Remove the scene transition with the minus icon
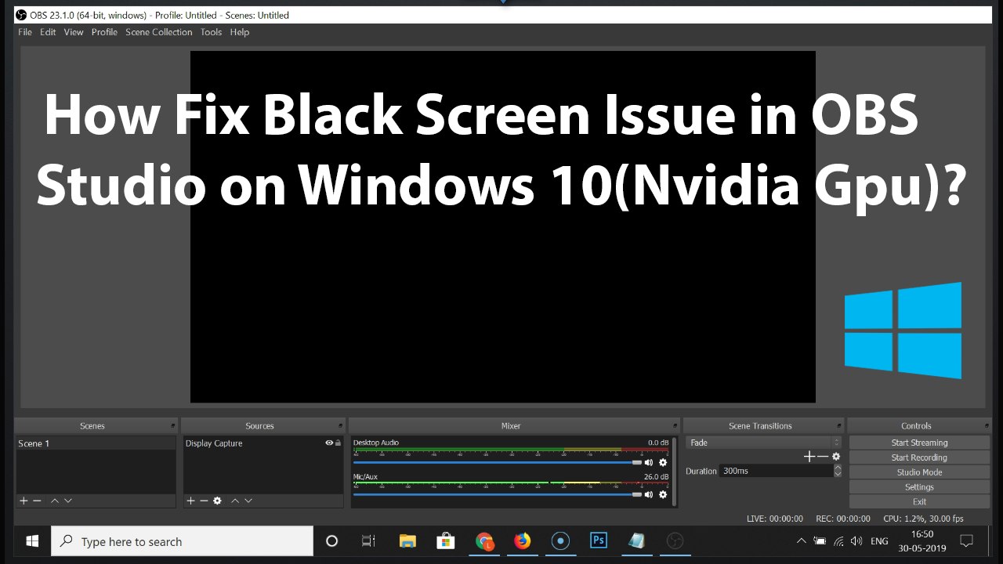 coord(823,457)
